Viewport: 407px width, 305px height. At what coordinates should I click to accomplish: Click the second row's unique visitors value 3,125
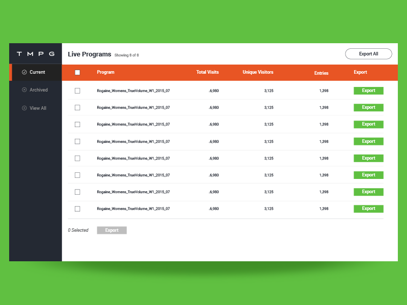269,108
